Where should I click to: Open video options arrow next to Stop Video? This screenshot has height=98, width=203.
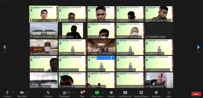tap(28, 93)
